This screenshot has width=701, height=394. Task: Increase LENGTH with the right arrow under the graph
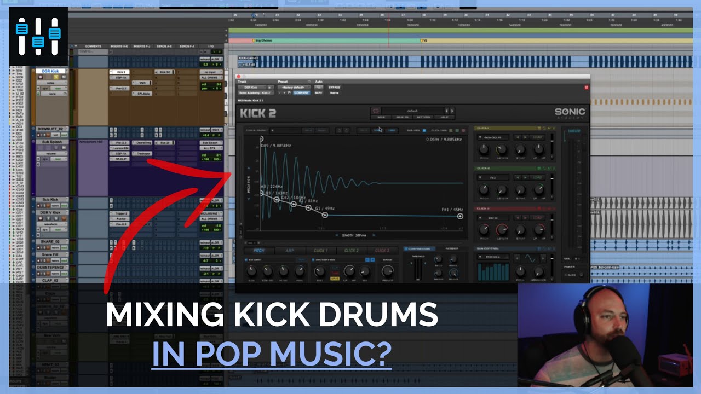tap(374, 235)
